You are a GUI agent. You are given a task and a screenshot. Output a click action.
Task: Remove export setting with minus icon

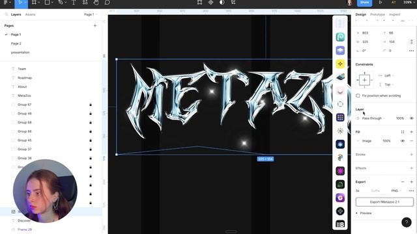[403, 182]
